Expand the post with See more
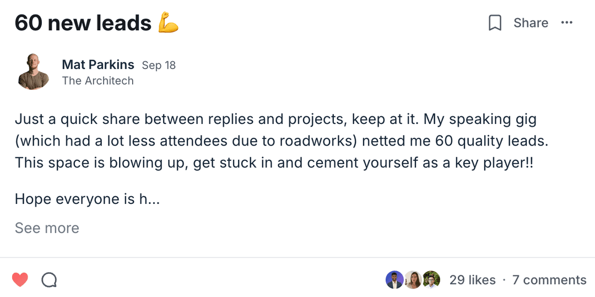The image size is (595, 297). (x=47, y=228)
